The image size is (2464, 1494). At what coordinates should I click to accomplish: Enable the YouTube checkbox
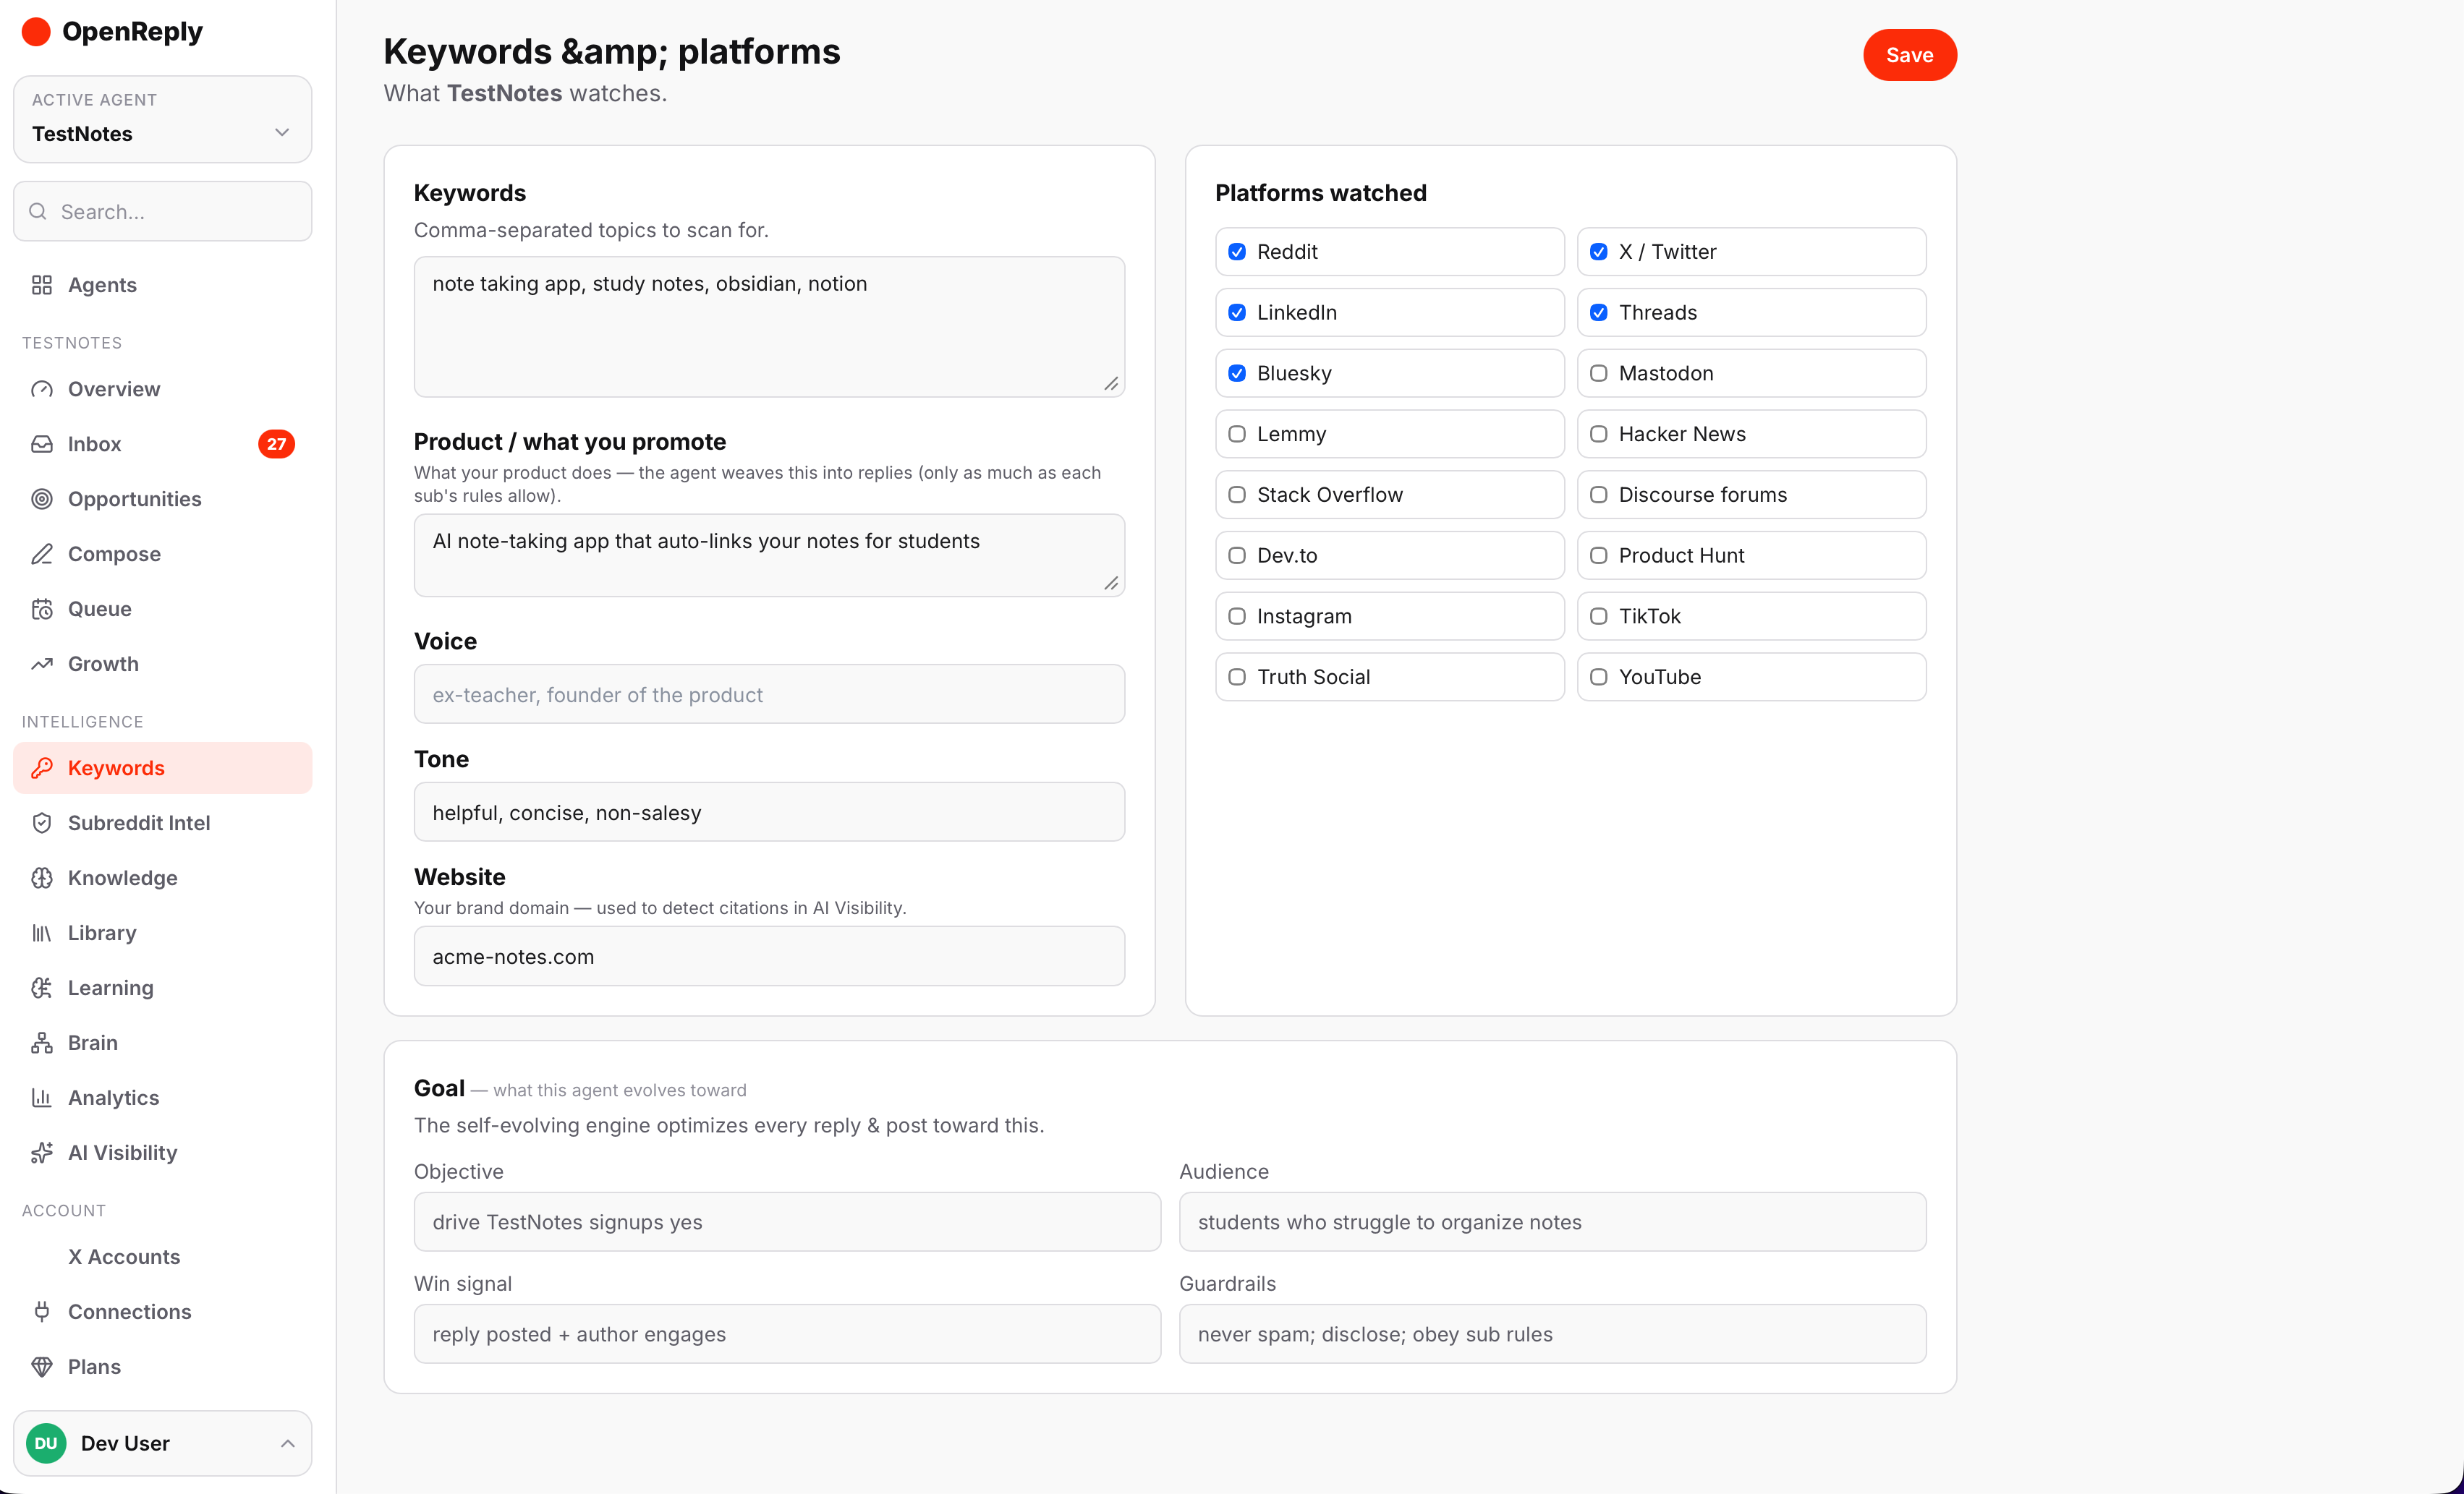tap(1599, 677)
